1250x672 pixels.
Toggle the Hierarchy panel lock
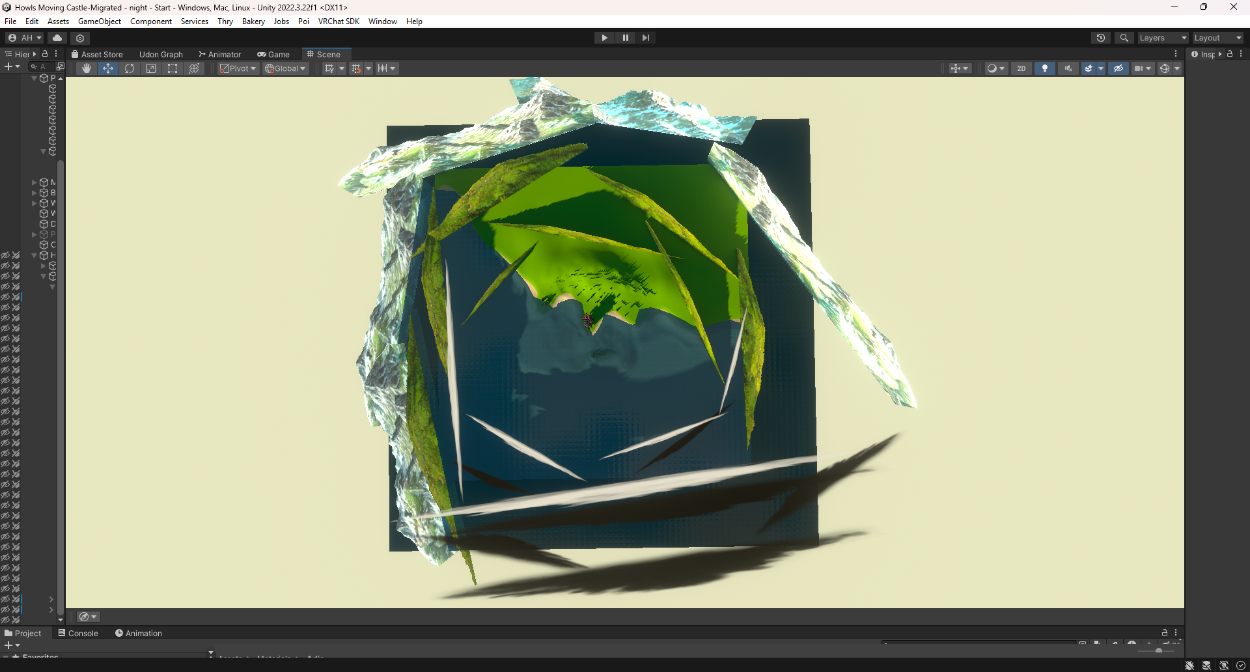pyautogui.click(x=45, y=54)
